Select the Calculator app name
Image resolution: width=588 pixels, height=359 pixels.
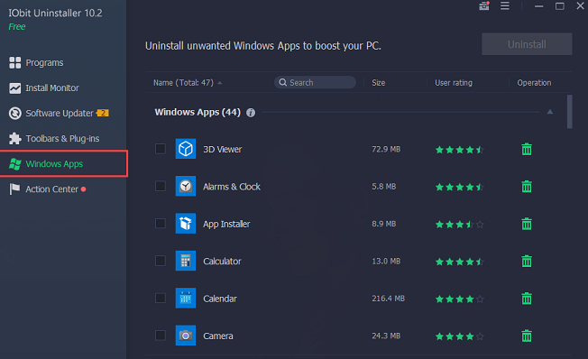click(x=222, y=261)
